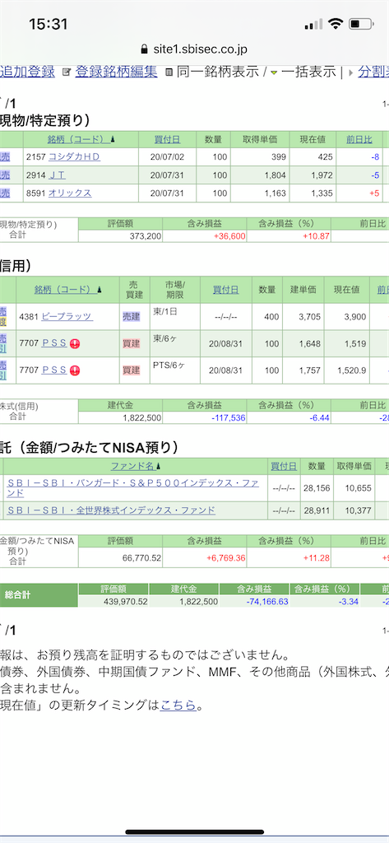Select the 373,200 評価額 value

pos(146,236)
